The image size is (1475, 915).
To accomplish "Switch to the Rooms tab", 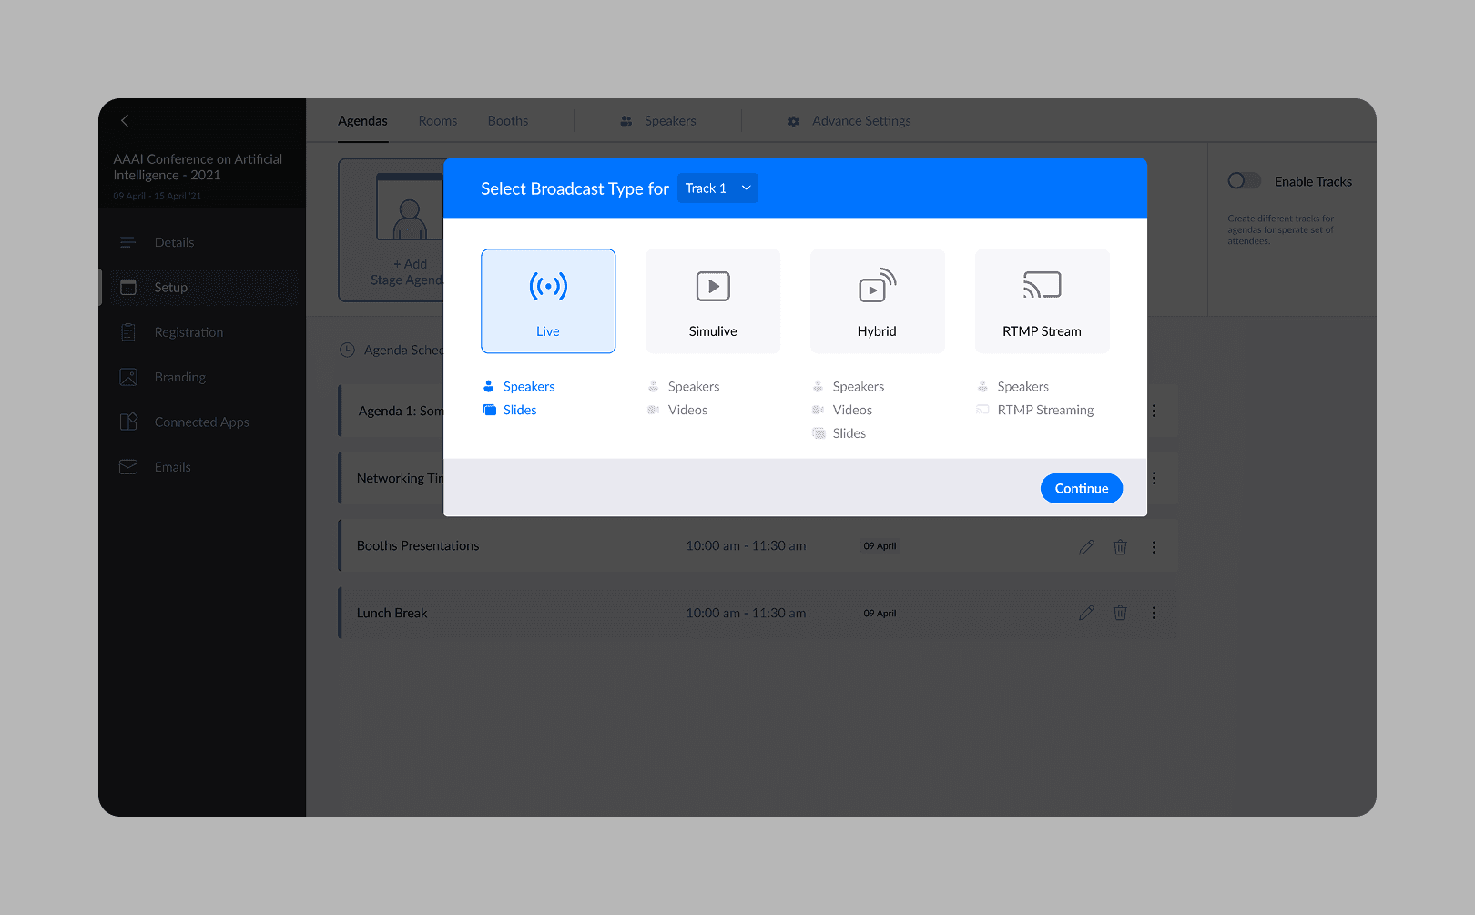I will pyautogui.click(x=437, y=120).
